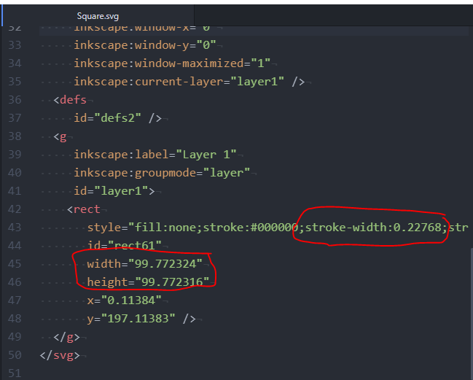Click the inkscape:label "Layer 1" attribute
Image resolution: width=473 pixels, height=380 pixels.
click(x=155, y=155)
